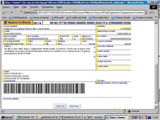Click the taskbar clock showing 13:40
The image size is (160, 120).
155,117
